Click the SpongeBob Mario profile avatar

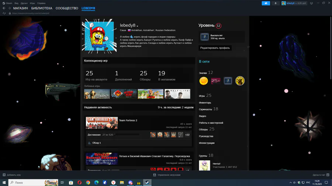click(99, 36)
